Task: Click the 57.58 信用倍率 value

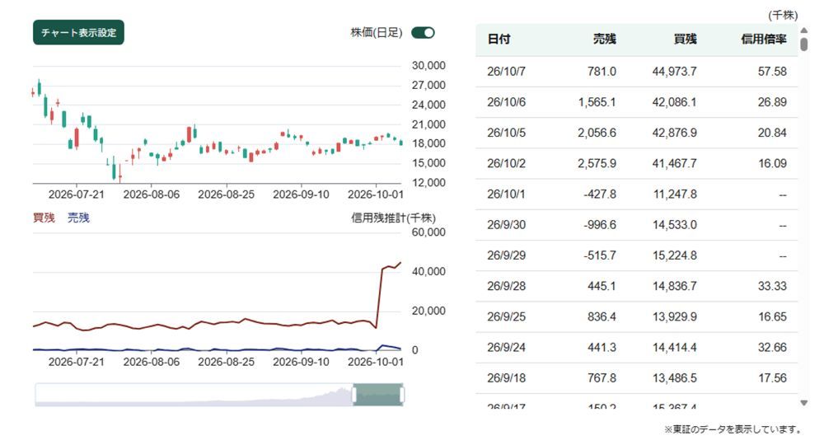Action: click(772, 72)
